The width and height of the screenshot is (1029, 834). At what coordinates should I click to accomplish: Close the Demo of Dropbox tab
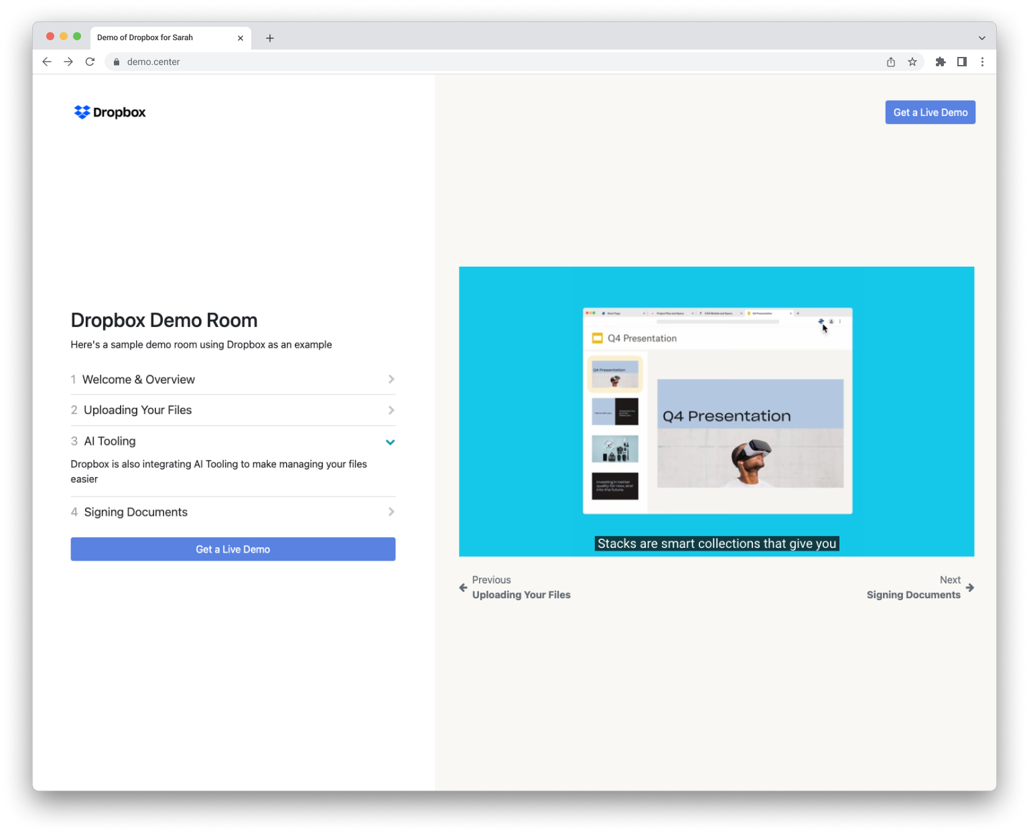click(x=241, y=38)
